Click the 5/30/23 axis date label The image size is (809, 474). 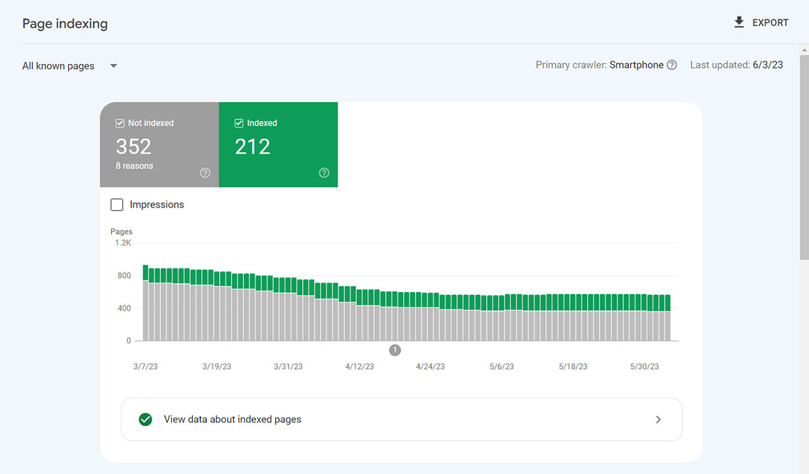pyautogui.click(x=645, y=367)
